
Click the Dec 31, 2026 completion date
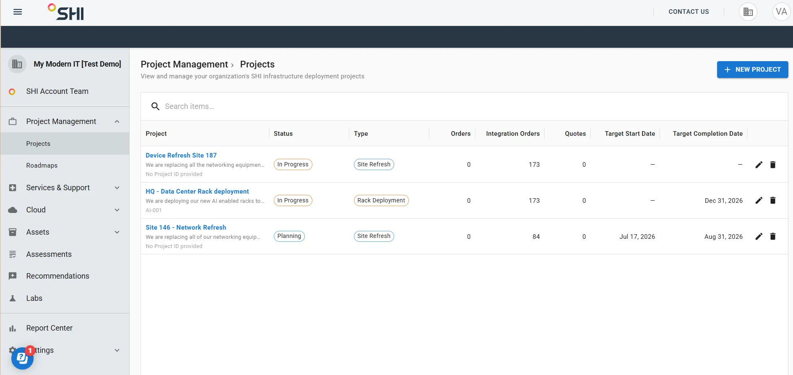[x=723, y=201]
